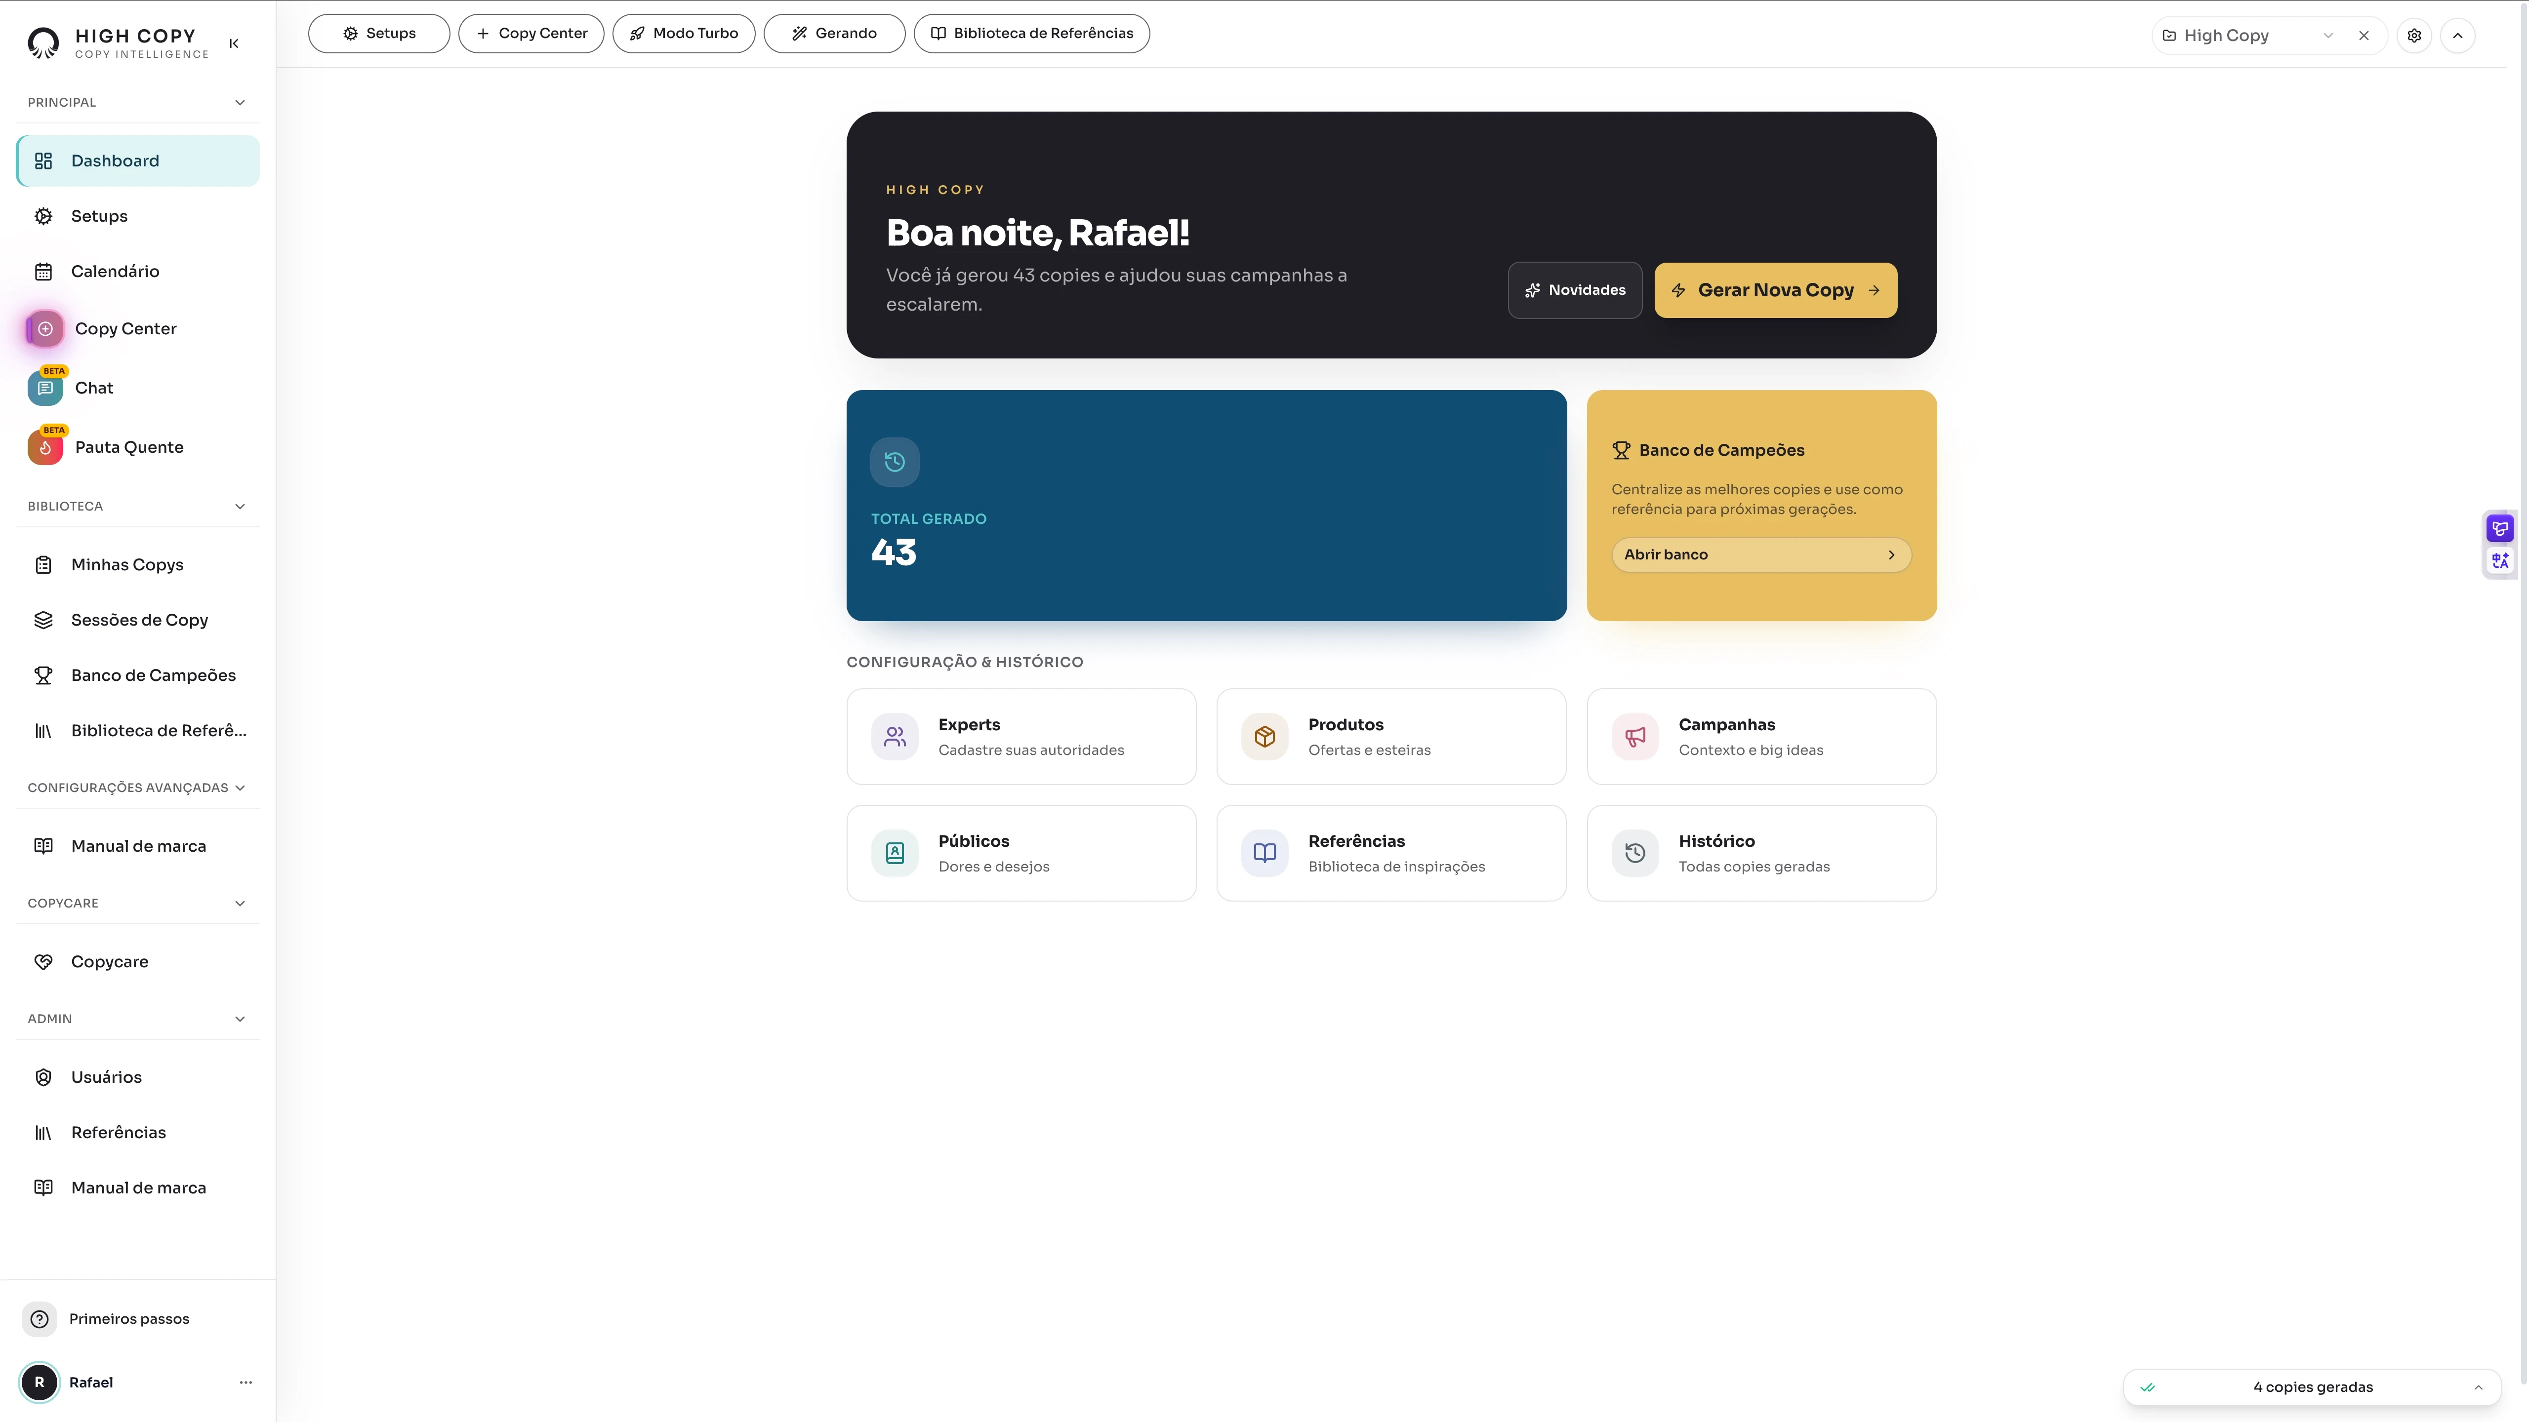This screenshot has height=1422, width=2529.
Task: Click the translate extension icon at right edge
Action: point(2499,561)
